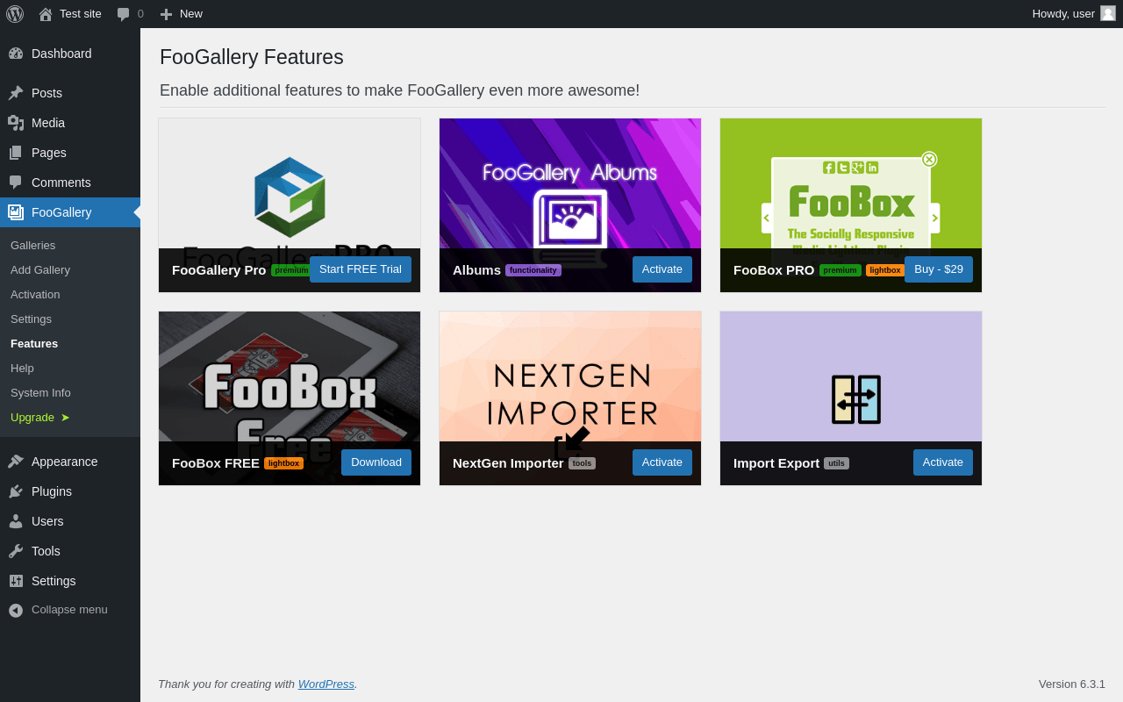Image resolution: width=1123 pixels, height=702 pixels.
Task: Click the Posts pushpin icon
Action: coord(16,93)
